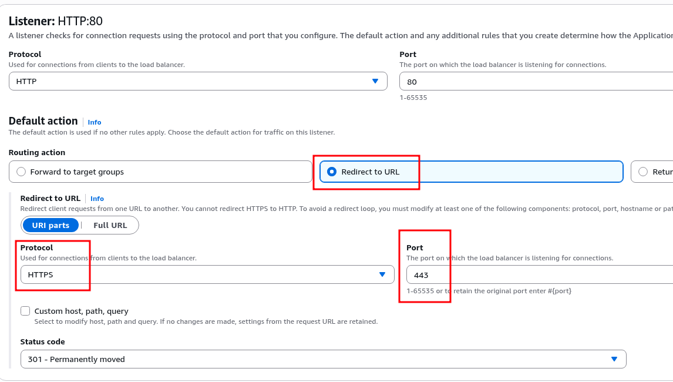Click the listener Port field containing 80
Viewport: 673px width, 382px height.
click(x=534, y=82)
